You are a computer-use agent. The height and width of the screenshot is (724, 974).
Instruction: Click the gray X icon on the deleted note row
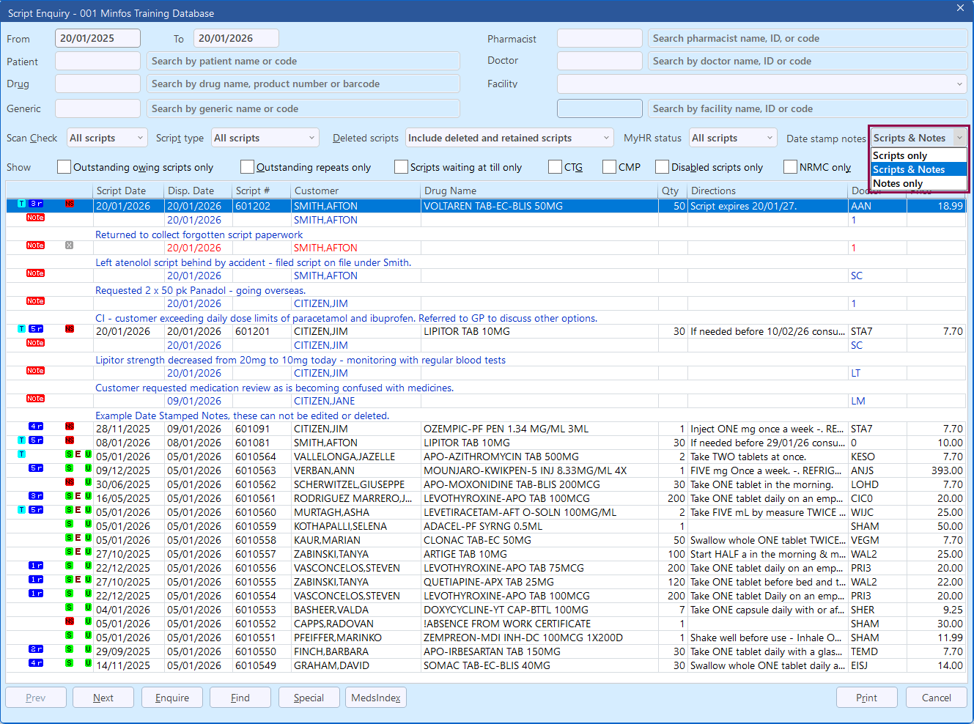pos(69,245)
